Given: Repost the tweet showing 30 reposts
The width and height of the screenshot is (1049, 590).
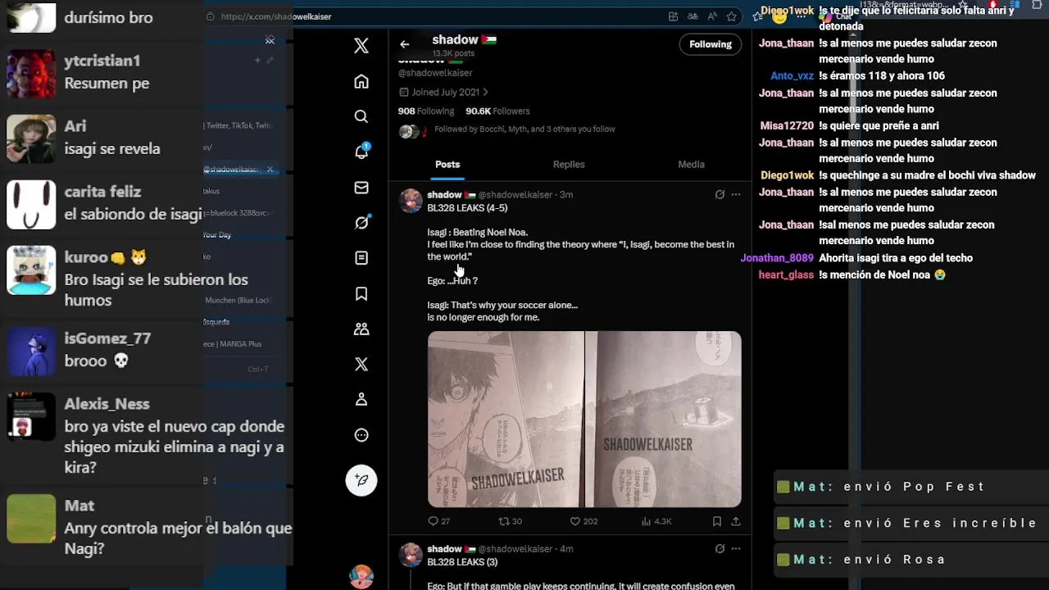Looking at the screenshot, I should (x=511, y=521).
